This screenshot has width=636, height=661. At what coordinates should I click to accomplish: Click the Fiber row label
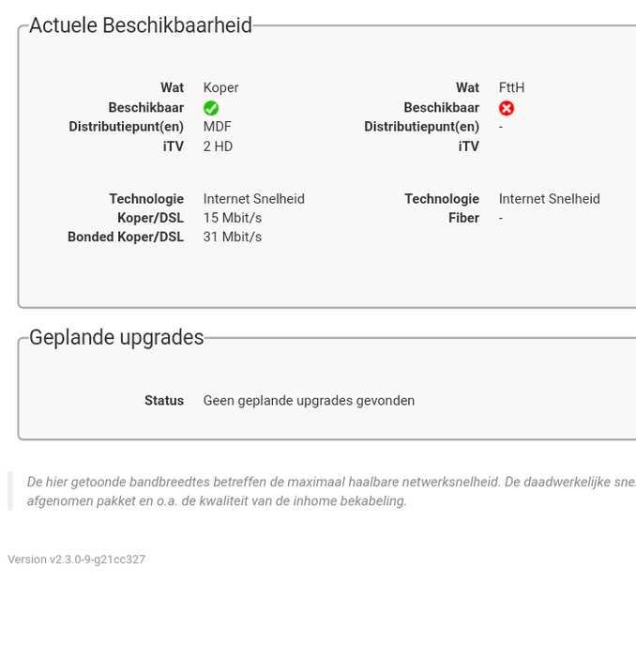click(463, 218)
